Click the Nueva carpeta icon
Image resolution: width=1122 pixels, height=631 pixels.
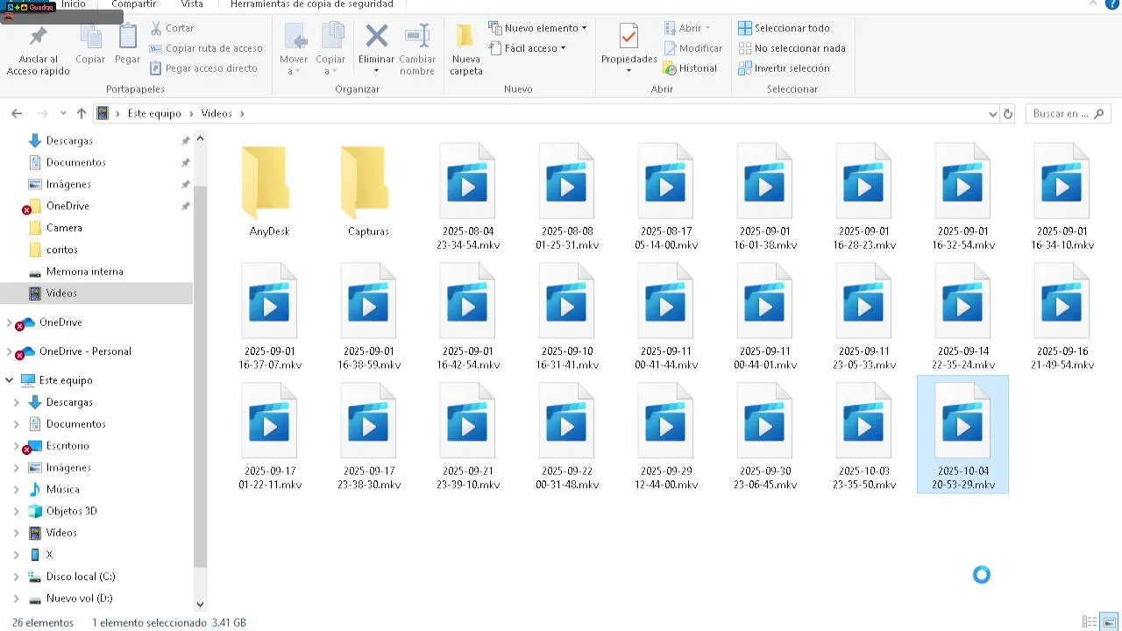click(465, 36)
